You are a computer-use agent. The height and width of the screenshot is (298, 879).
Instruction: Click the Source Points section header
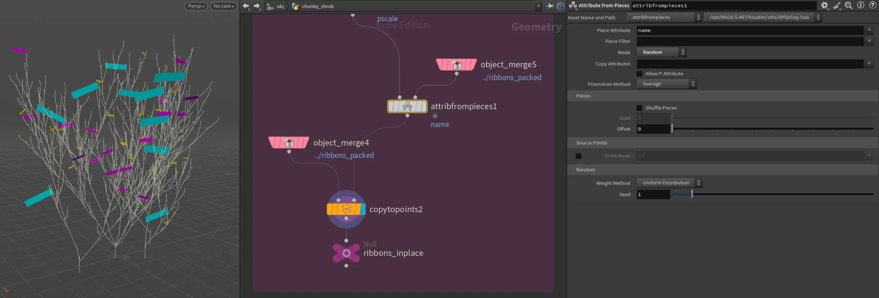click(723, 143)
